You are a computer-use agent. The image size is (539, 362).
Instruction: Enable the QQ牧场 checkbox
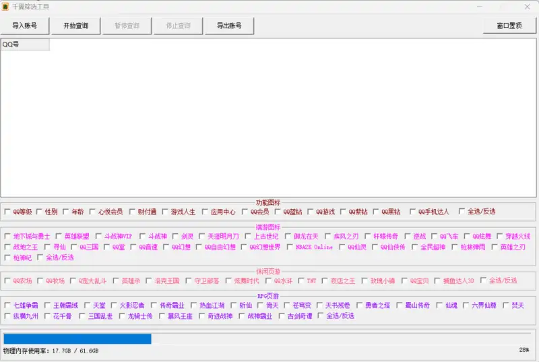point(40,280)
